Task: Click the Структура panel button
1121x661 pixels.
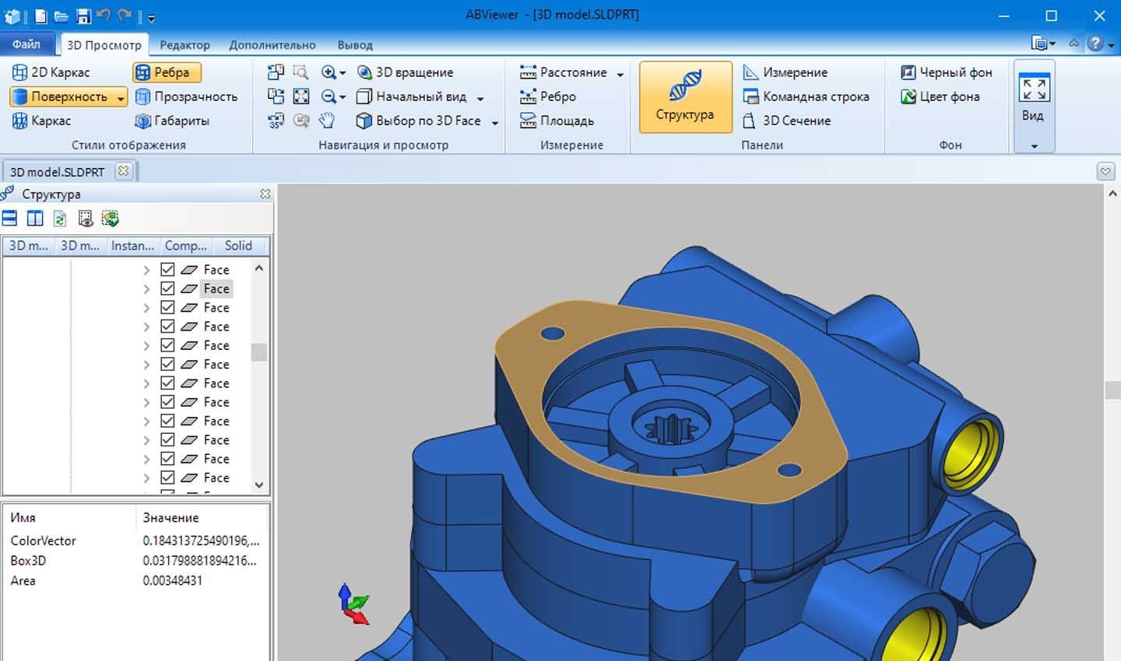Action: (x=684, y=97)
